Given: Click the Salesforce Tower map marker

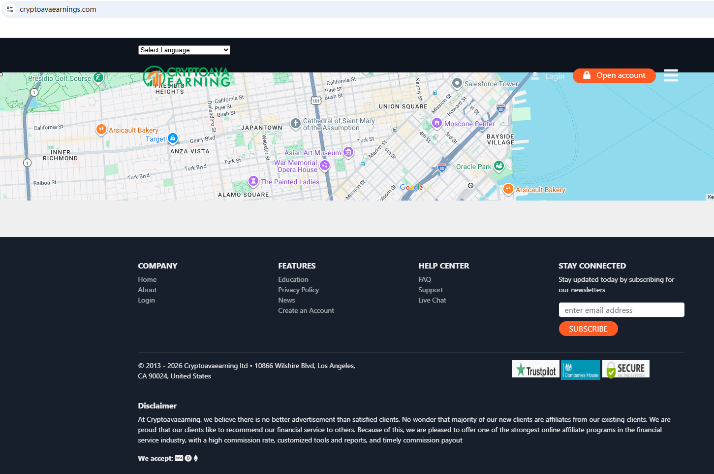Looking at the screenshot, I should [x=457, y=83].
